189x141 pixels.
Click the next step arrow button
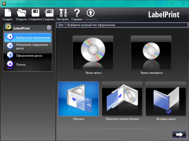coord(179,134)
